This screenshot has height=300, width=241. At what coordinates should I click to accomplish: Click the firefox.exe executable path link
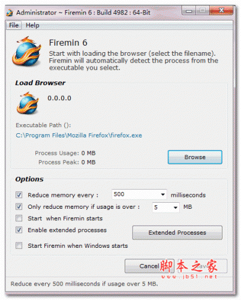tap(79, 136)
